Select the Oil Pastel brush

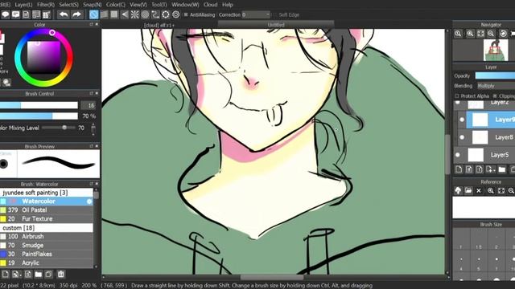pyautogui.click(x=47, y=210)
